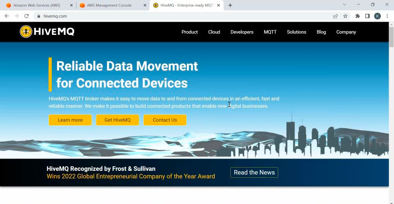Open the MQTT menu
This screenshot has width=394, height=204.
(270, 32)
